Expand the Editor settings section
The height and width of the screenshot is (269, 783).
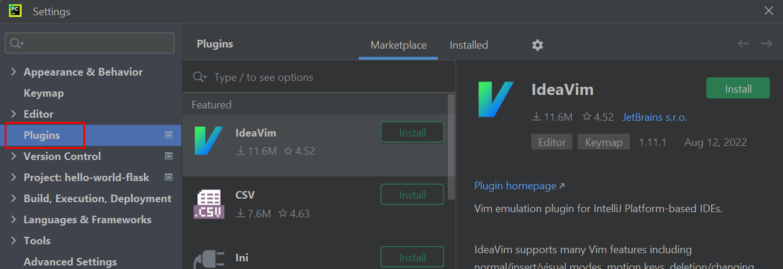click(14, 114)
